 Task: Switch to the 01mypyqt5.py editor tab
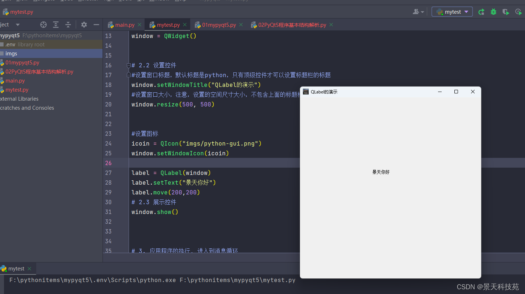[x=219, y=25]
